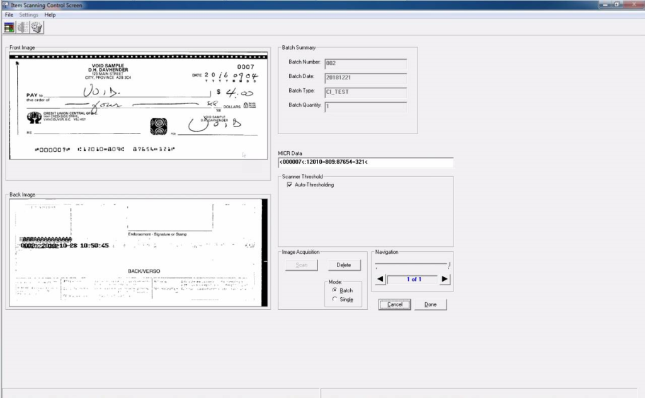Click the 'Navigation' group label
The image size is (645, 398).
(x=387, y=252)
